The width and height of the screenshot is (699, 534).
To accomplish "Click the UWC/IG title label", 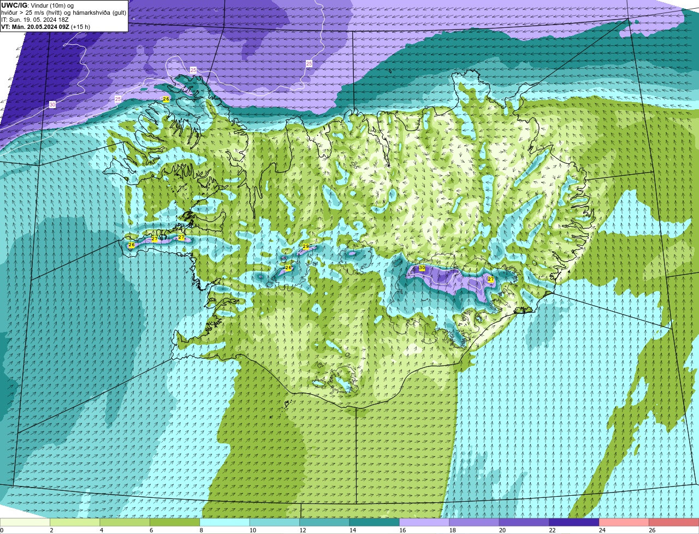I will [x=14, y=5].
